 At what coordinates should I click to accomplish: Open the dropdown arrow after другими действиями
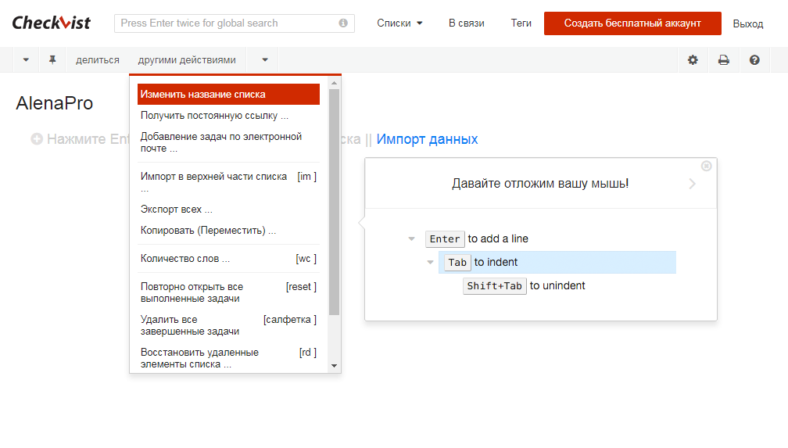click(x=265, y=59)
